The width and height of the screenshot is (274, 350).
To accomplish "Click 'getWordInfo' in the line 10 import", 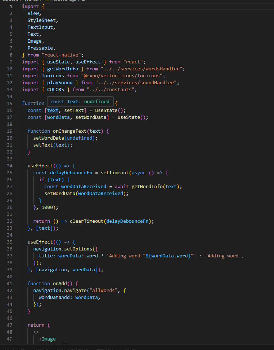I will click(62, 69).
